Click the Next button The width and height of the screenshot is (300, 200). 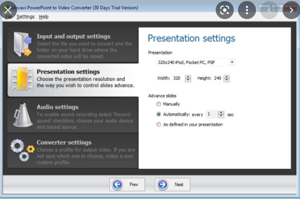[172, 185]
